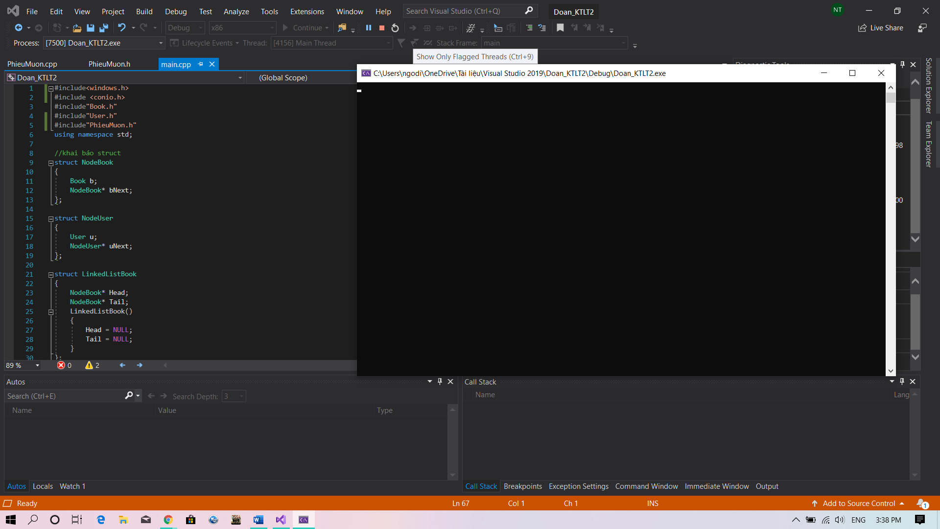Click Add to Source Control
940x529 pixels.
click(x=859, y=503)
